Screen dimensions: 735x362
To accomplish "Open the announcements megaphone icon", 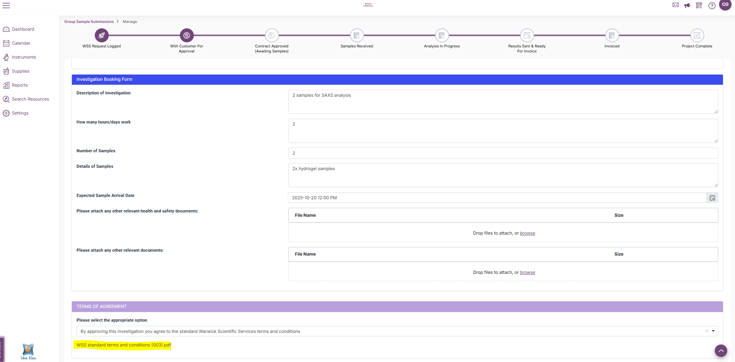I will [687, 5].
